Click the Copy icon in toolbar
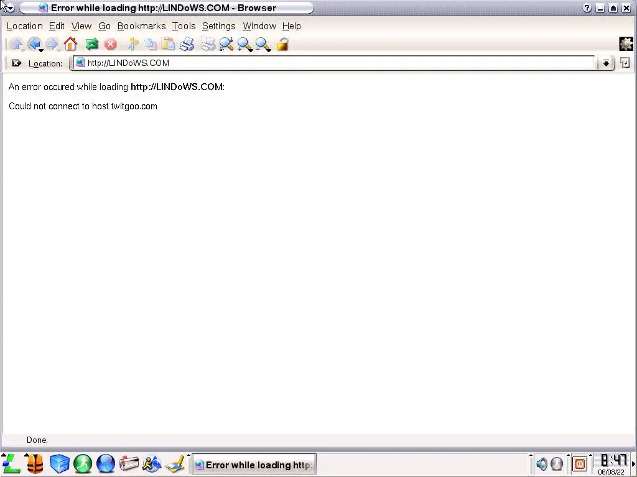Image resolution: width=637 pixels, height=477 pixels. pyautogui.click(x=151, y=44)
